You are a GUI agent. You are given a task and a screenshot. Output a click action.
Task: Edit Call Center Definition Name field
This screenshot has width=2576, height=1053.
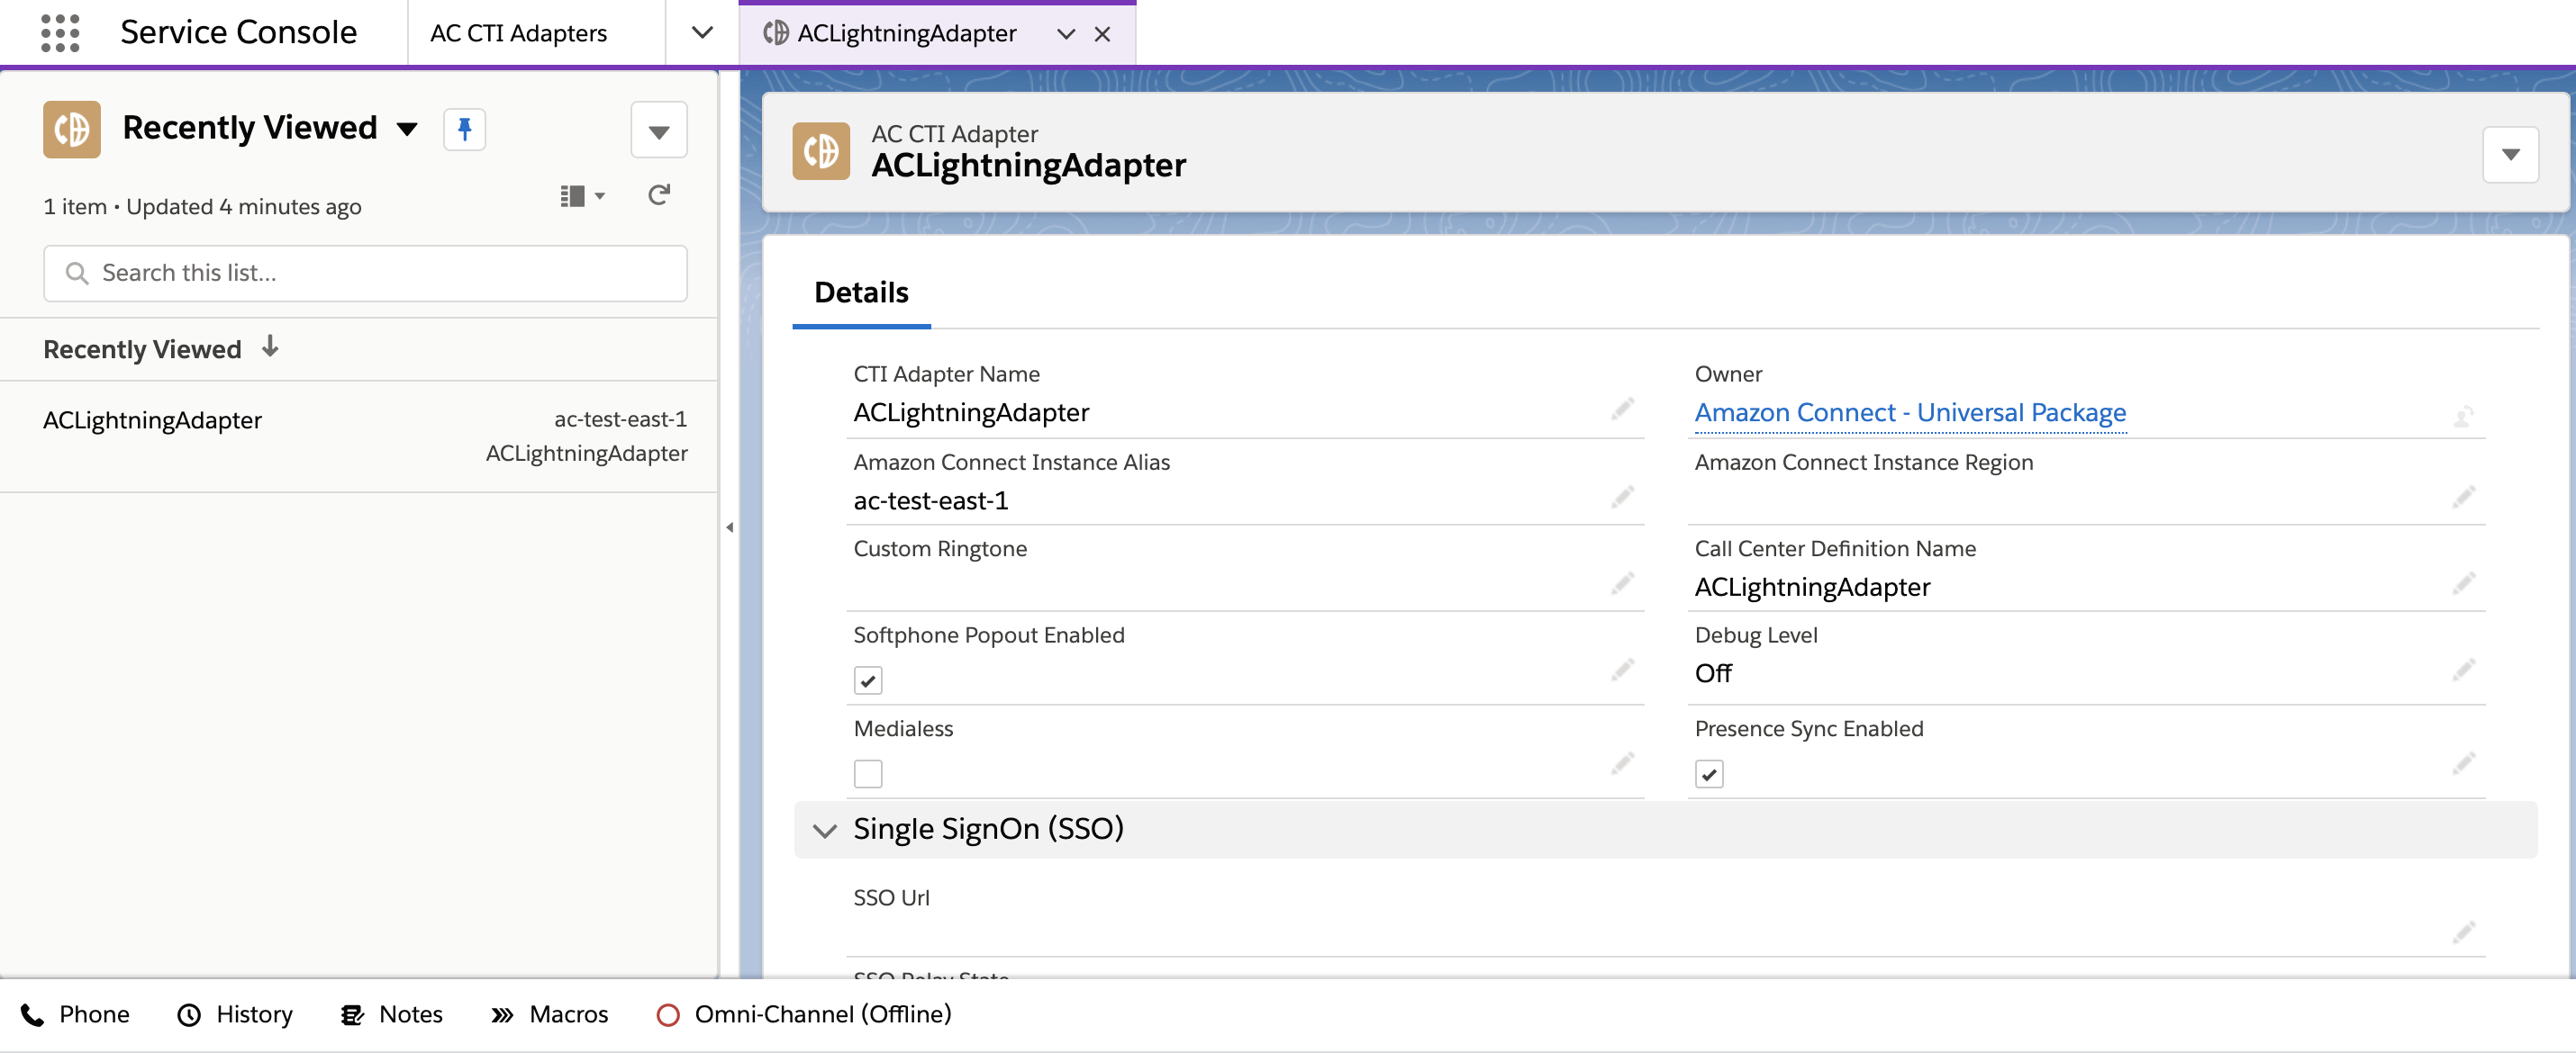pos(2463,583)
